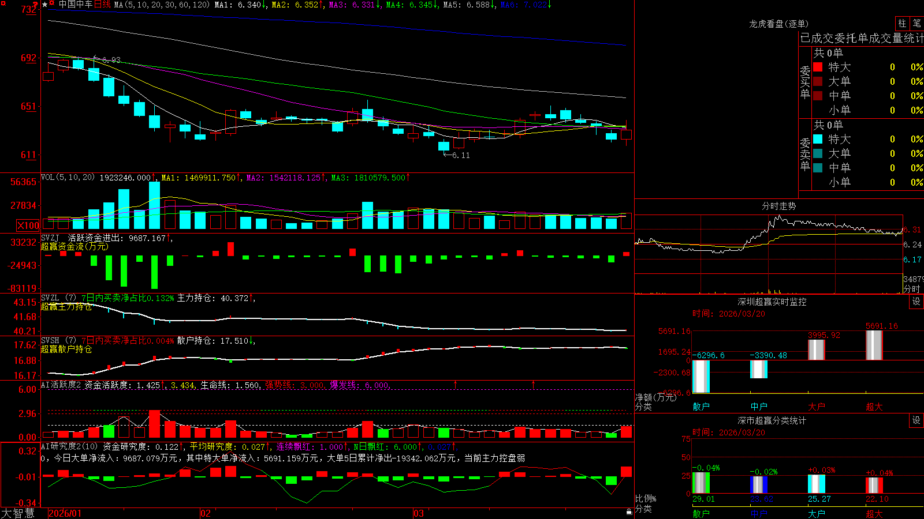
Task: Select 大户 category in 实时监控 chart
Action: pyautogui.click(x=817, y=407)
